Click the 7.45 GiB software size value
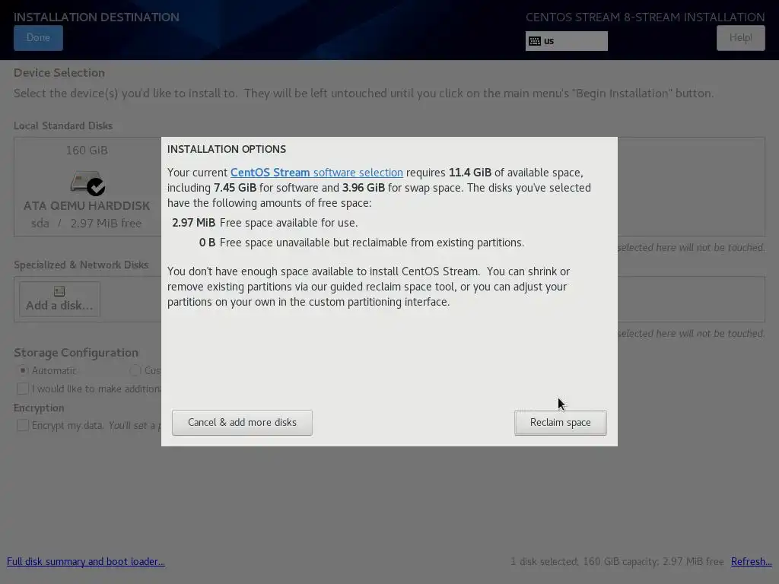The width and height of the screenshot is (779, 584). pyautogui.click(x=235, y=188)
